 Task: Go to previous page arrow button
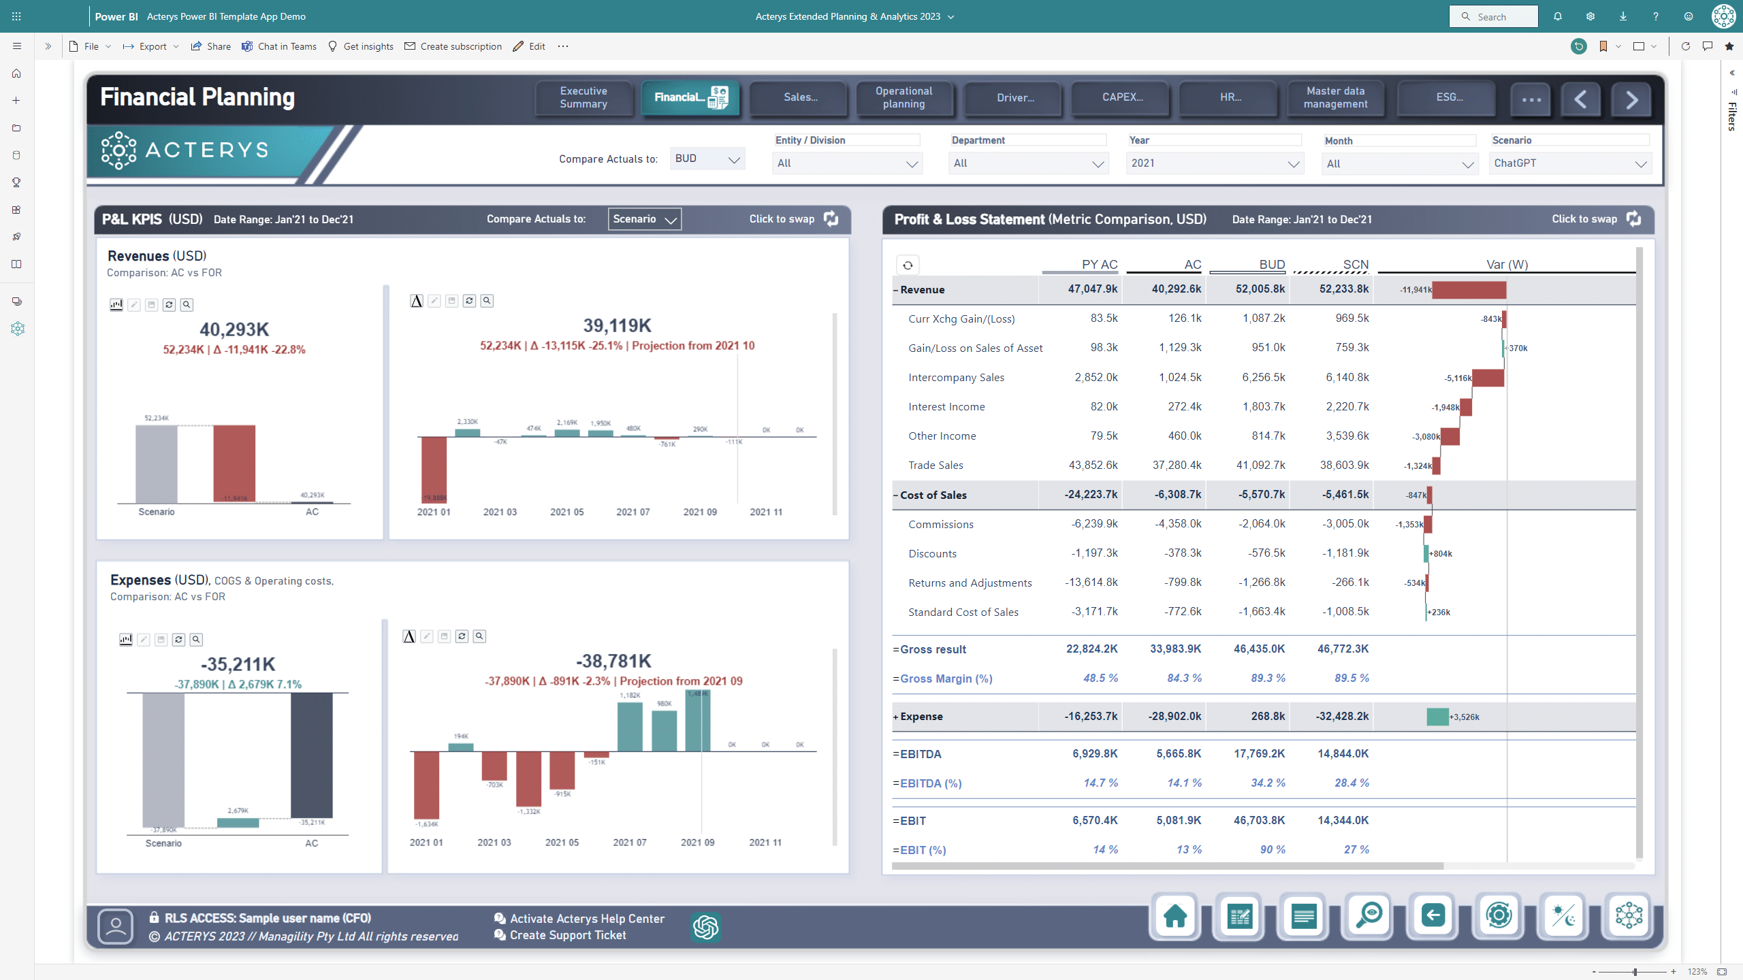(1580, 100)
